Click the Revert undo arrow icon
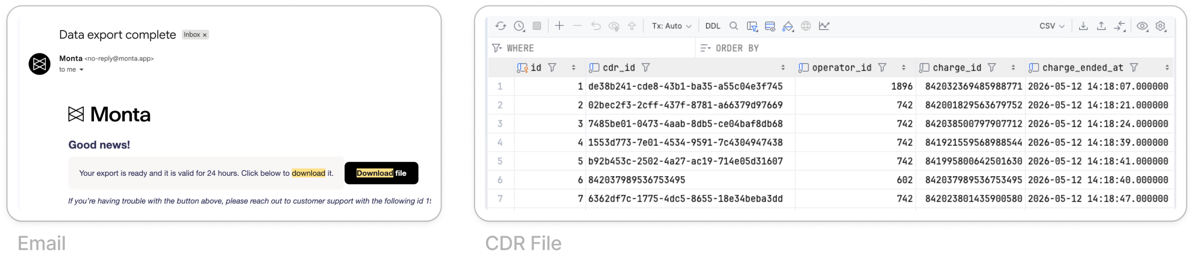Viewport: 1192px width, 257px height. click(x=595, y=26)
